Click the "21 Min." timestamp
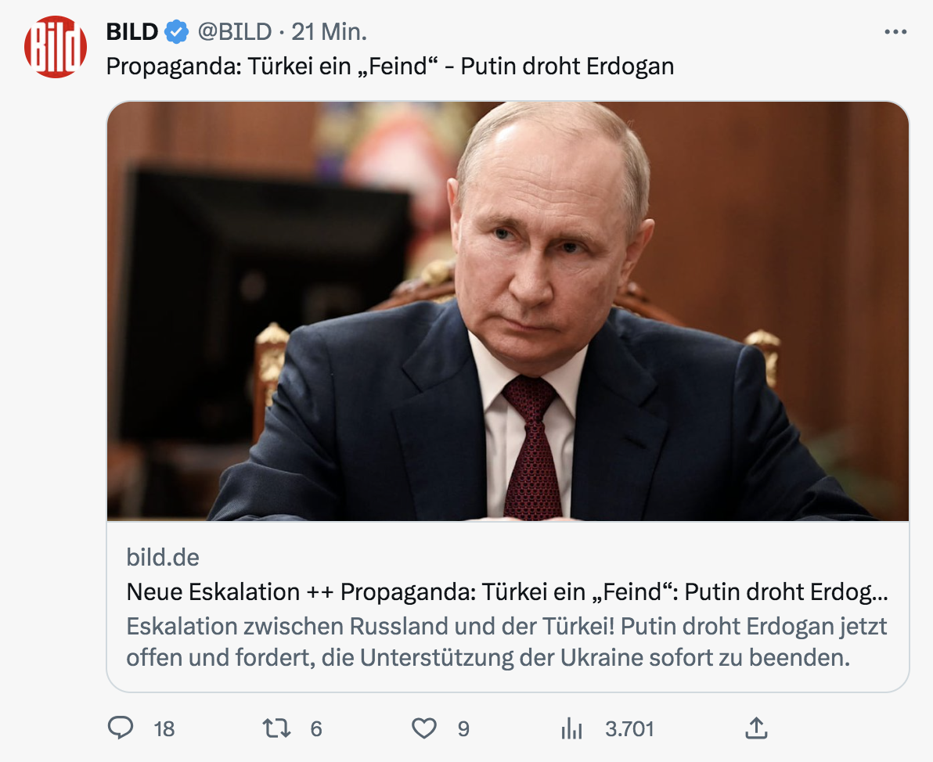The width and height of the screenshot is (933, 762). 329,32
